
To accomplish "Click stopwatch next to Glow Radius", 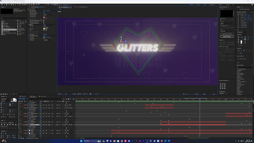I will coord(30,12).
